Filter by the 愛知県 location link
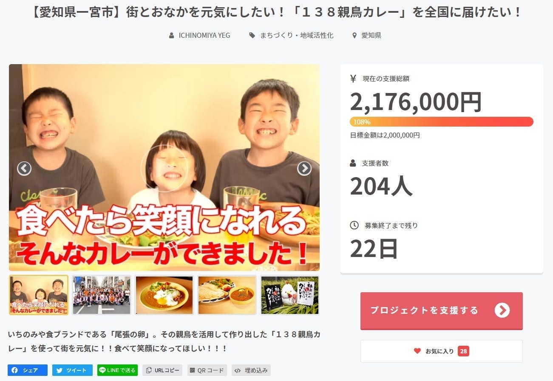This screenshot has height=381, width=553. [x=367, y=36]
